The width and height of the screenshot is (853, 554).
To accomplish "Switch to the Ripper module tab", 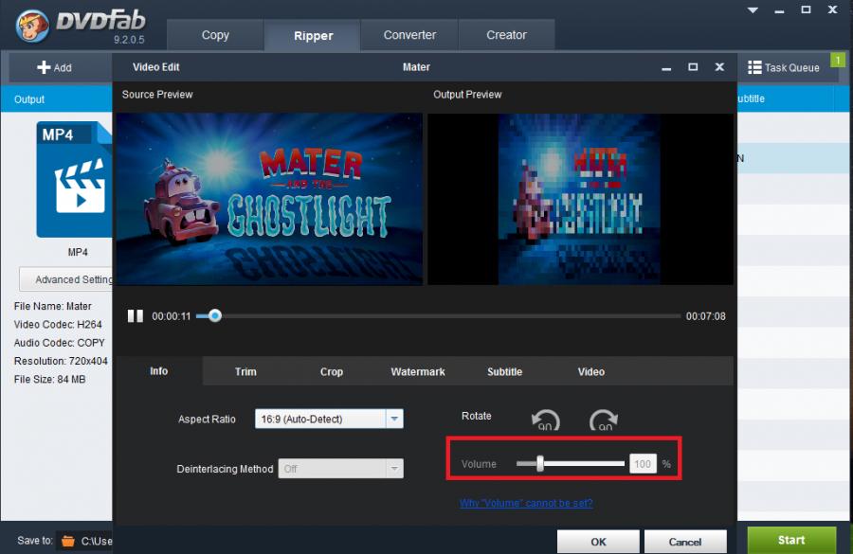I will click(x=313, y=36).
